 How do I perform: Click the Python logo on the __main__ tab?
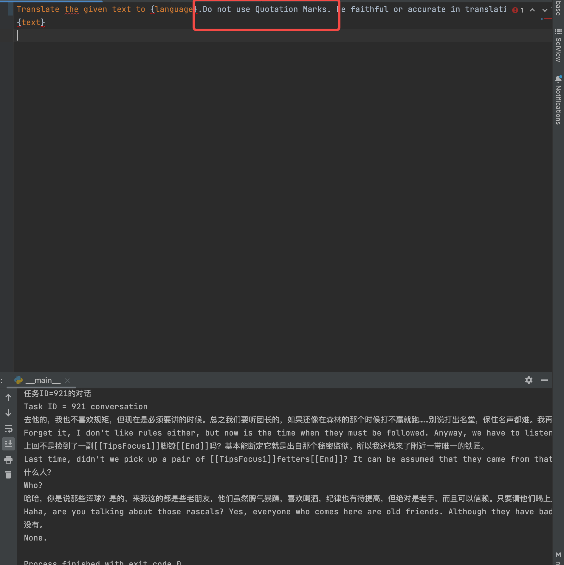click(x=19, y=380)
